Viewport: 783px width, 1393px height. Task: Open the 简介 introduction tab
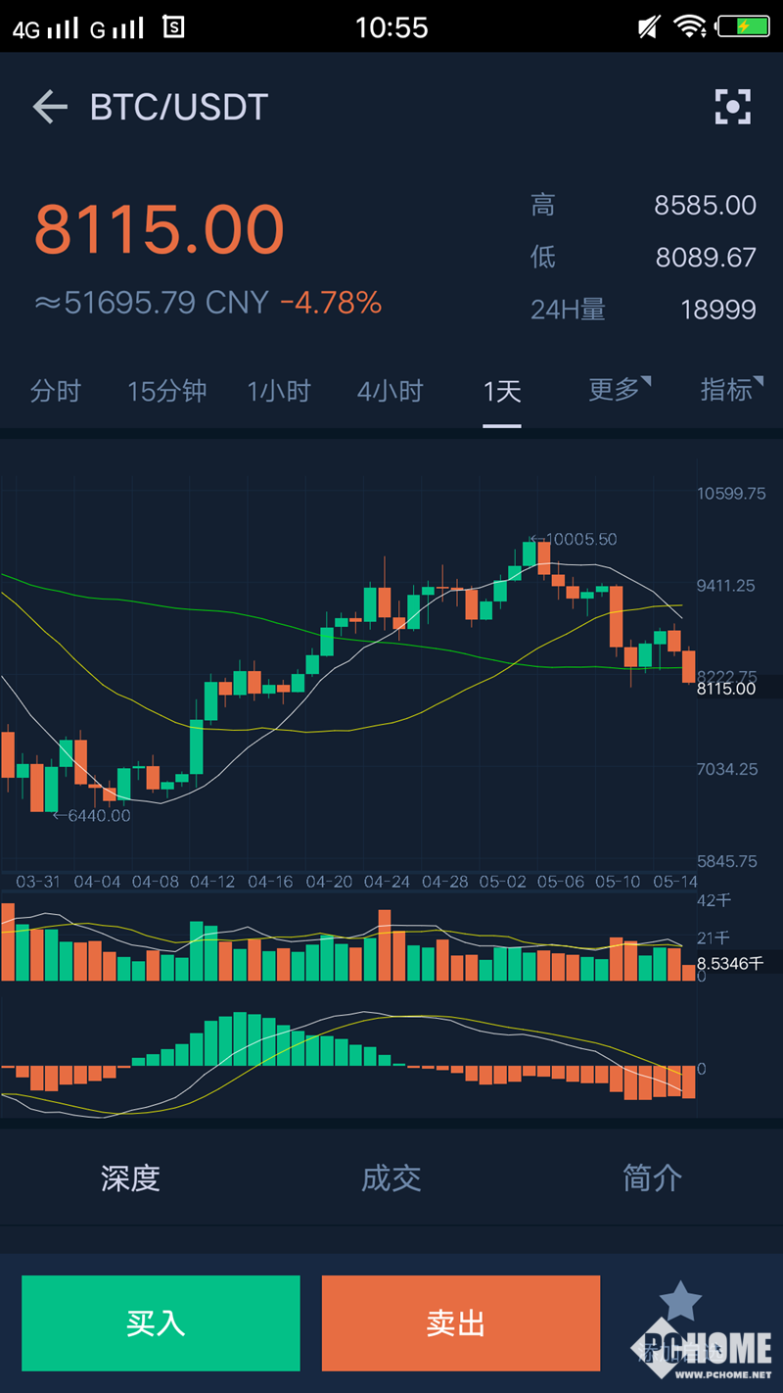[x=652, y=1177]
